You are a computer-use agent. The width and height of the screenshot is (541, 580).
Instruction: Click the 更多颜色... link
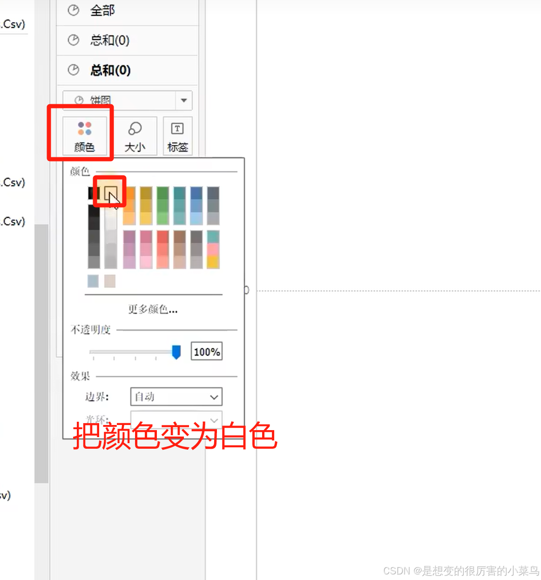(153, 309)
